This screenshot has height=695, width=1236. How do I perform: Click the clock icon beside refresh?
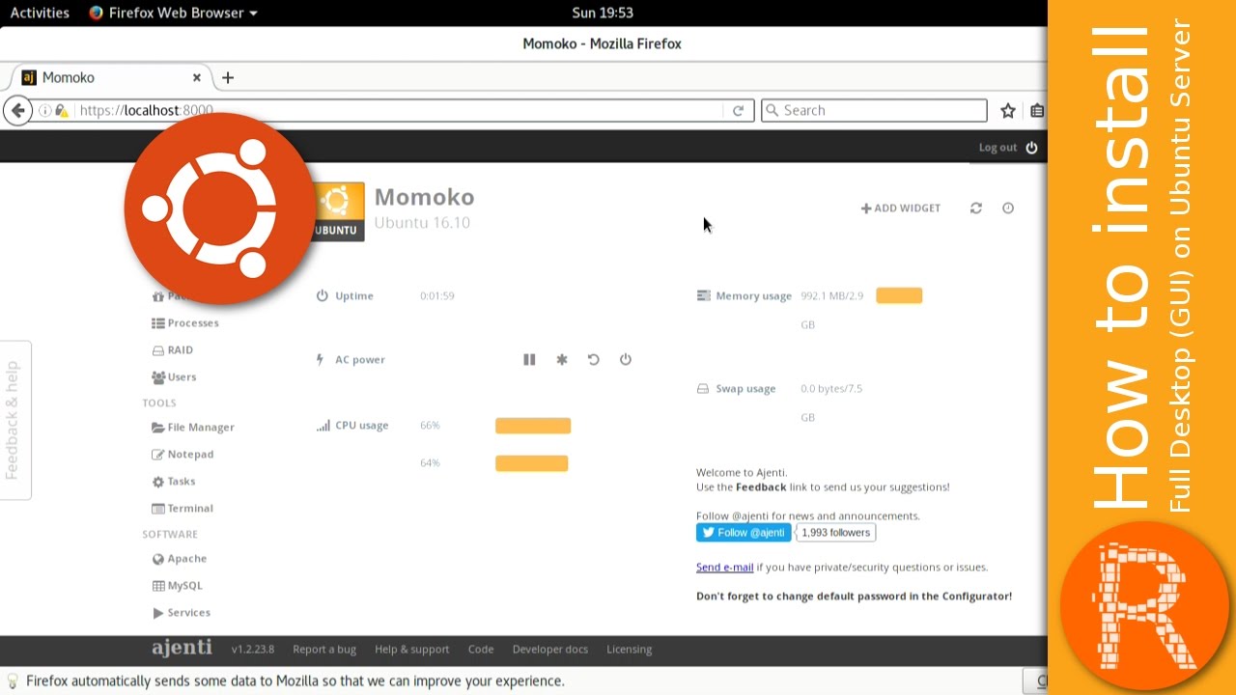coord(1008,208)
